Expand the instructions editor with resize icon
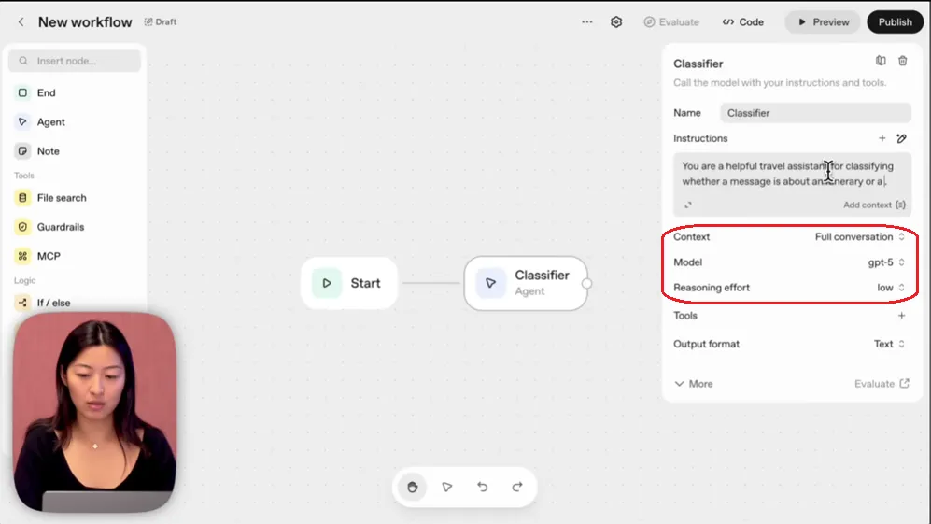931x524 pixels. [687, 205]
